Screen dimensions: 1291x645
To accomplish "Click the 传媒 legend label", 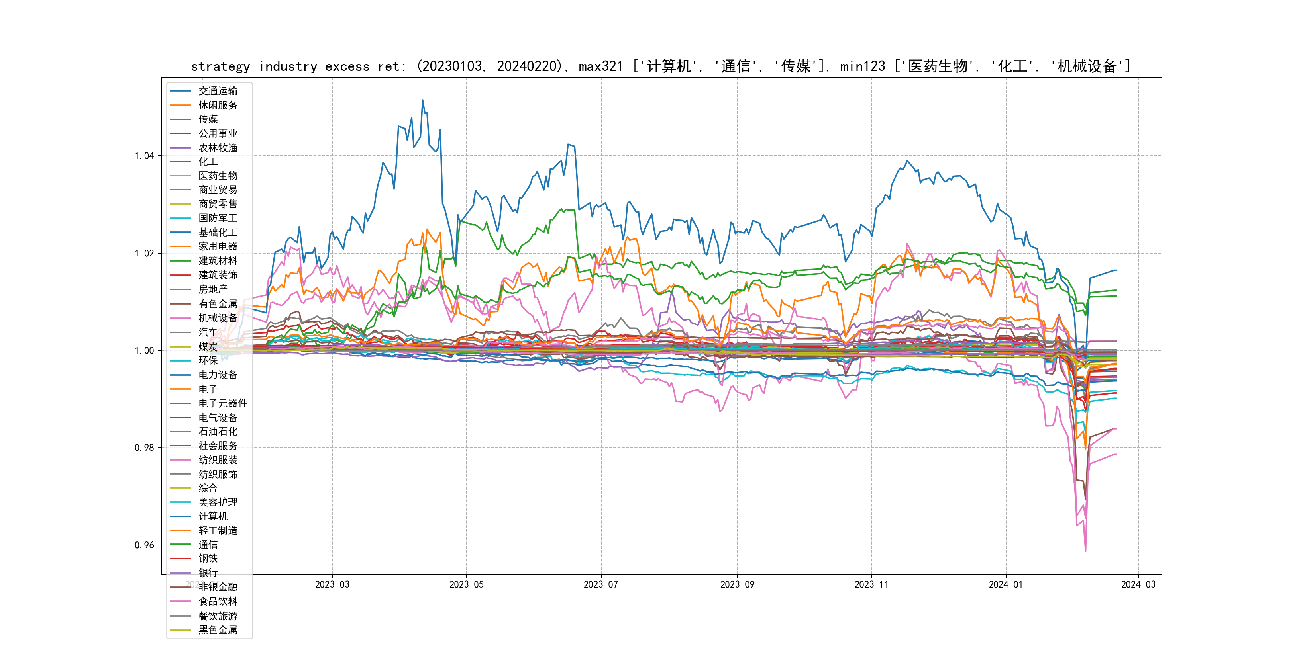I will (x=208, y=119).
